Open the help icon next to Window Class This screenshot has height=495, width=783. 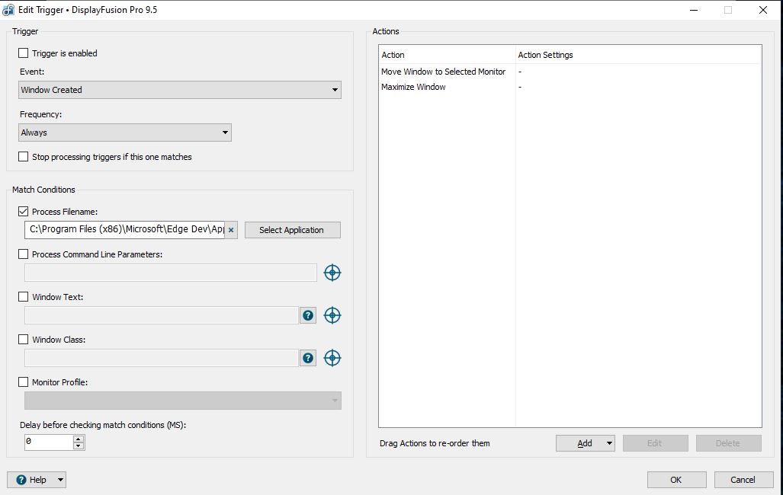[x=308, y=358]
